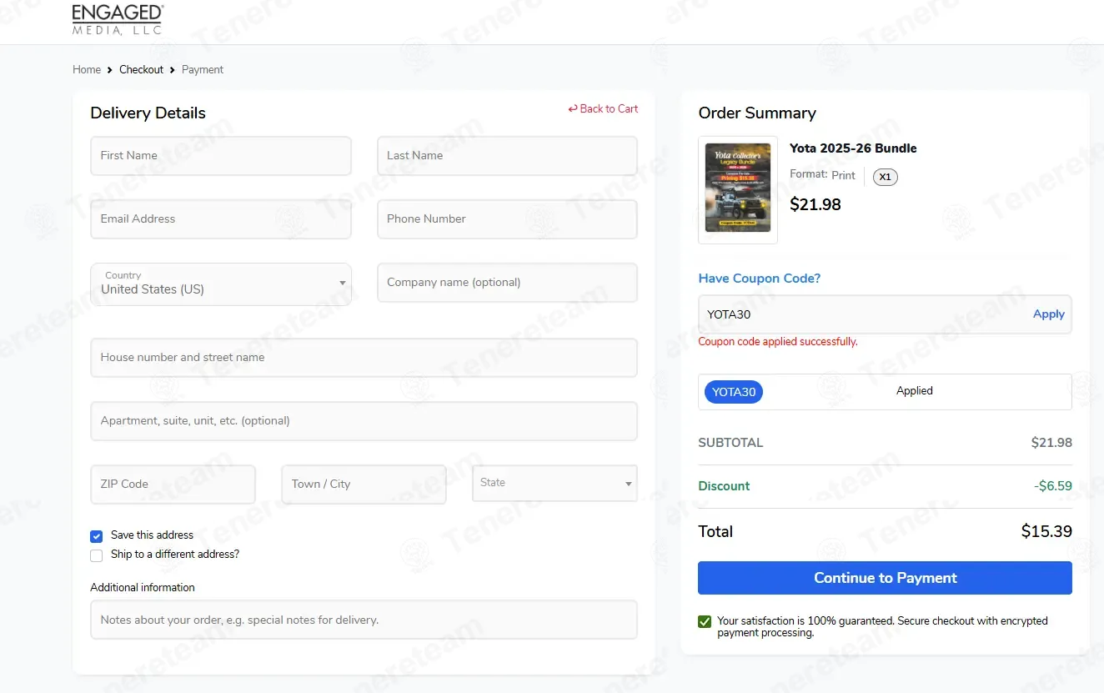Click the Apartment, suite, unit field
Viewport: 1104px width, 693px height.
pos(364,421)
